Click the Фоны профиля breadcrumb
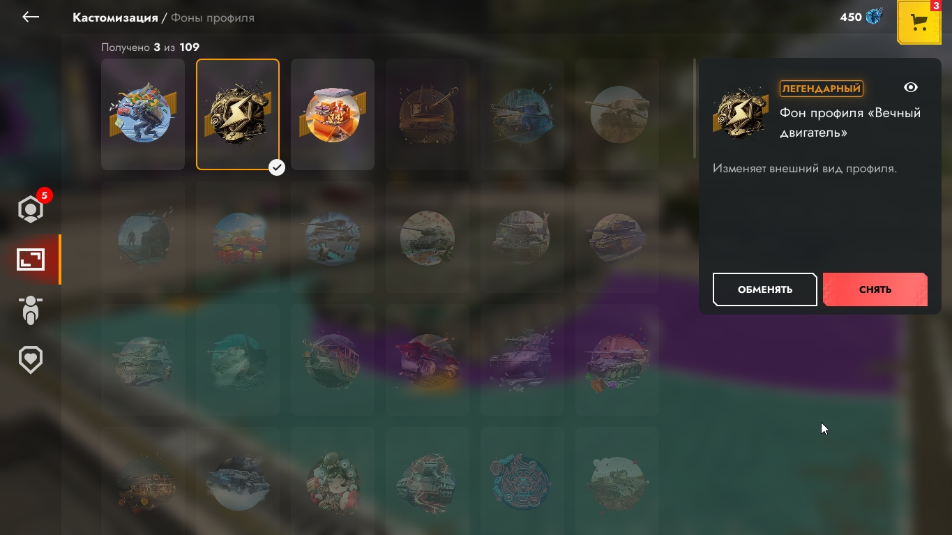 pos(213,17)
